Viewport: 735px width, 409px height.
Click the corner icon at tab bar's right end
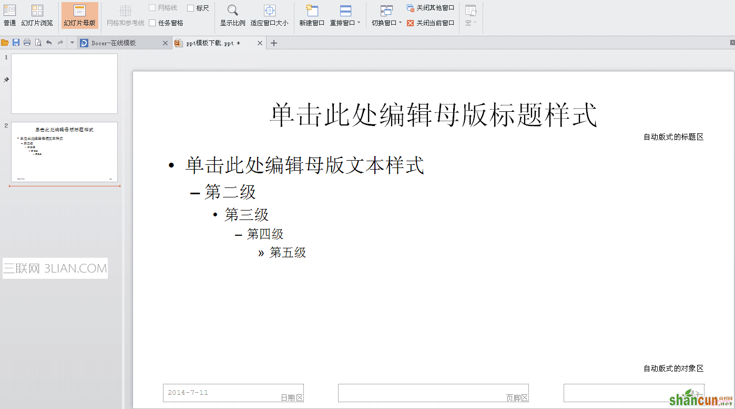(732, 42)
